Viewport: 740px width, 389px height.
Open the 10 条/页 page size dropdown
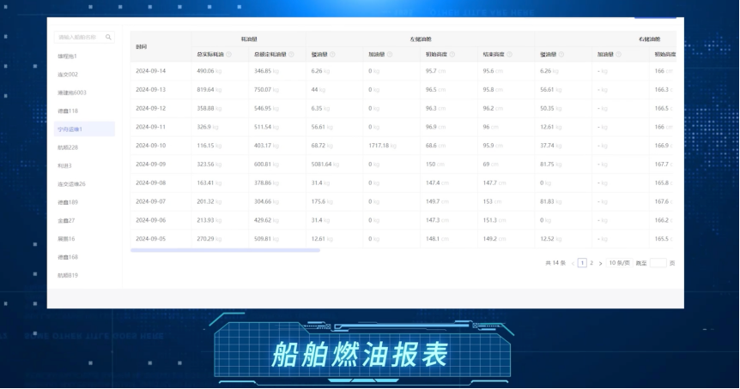coord(619,263)
